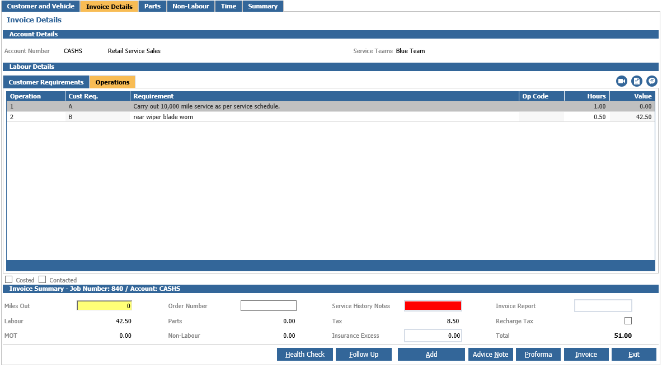Tick the Costed checkbox
The height and width of the screenshot is (368, 662).
9,280
